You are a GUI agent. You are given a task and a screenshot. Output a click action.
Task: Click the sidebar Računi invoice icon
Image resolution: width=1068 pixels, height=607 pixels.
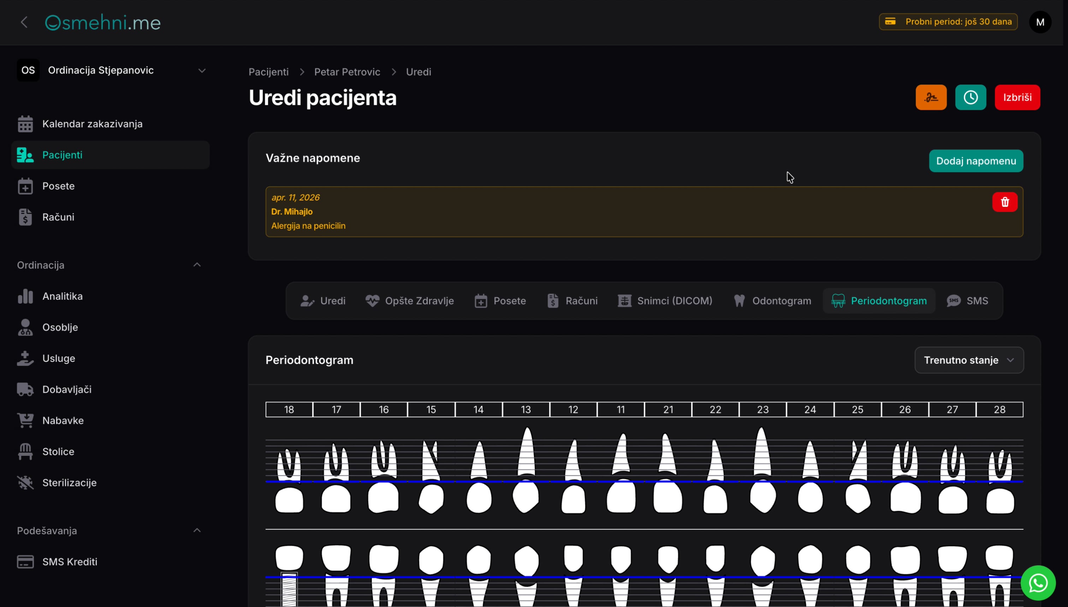point(25,217)
